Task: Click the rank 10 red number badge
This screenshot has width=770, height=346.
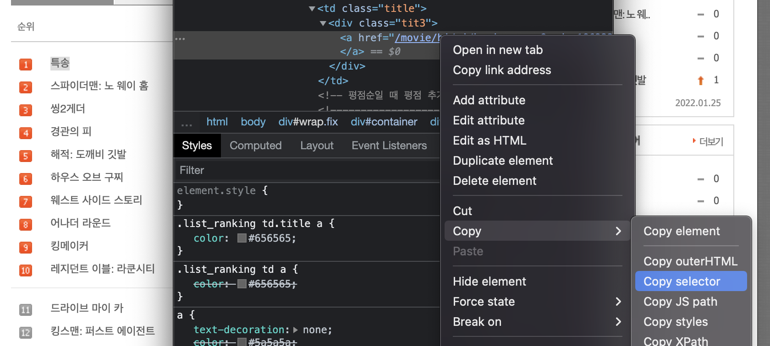Action: click(26, 270)
